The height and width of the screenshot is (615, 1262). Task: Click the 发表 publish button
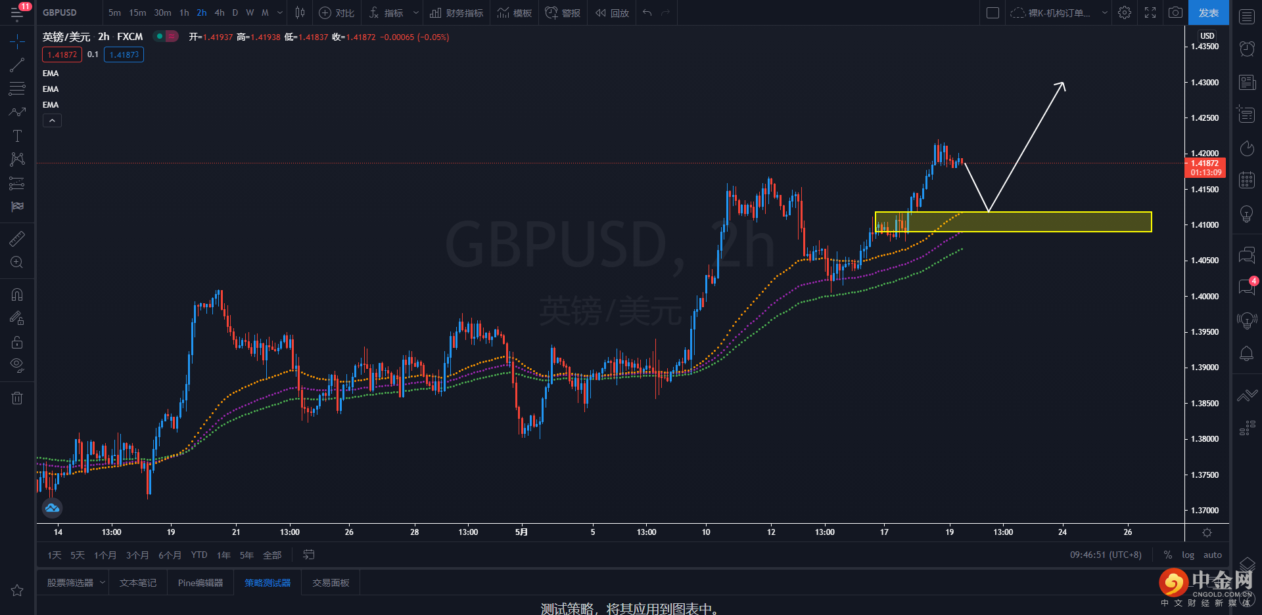(1209, 12)
